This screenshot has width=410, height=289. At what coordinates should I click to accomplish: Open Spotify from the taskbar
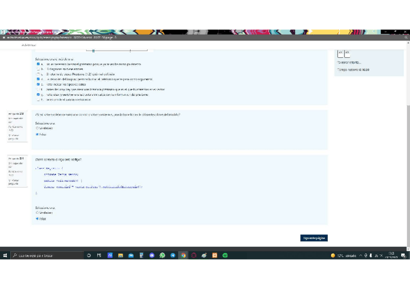coord(225,255)
